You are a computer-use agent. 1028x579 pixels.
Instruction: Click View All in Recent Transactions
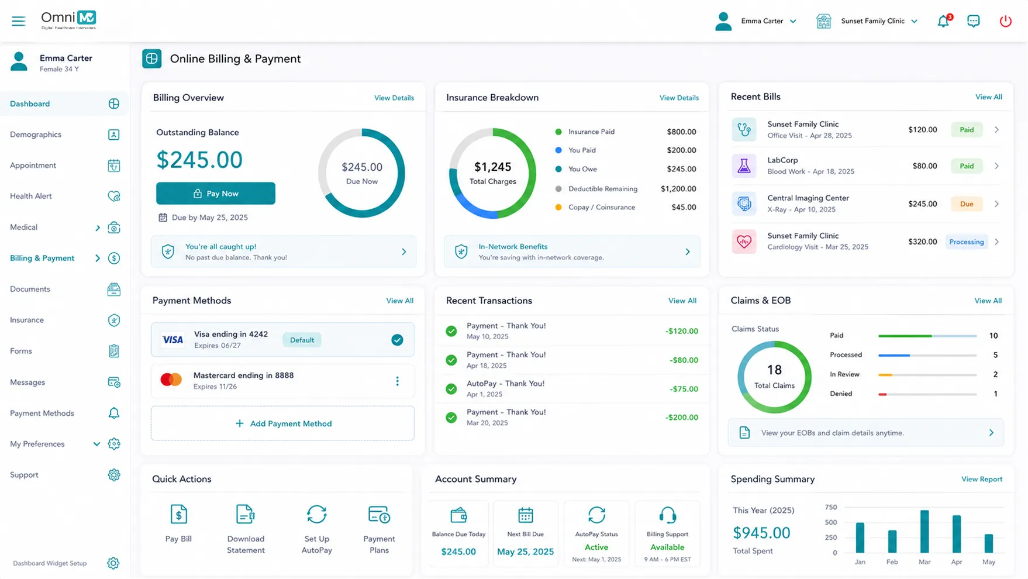tap(682, 301)
